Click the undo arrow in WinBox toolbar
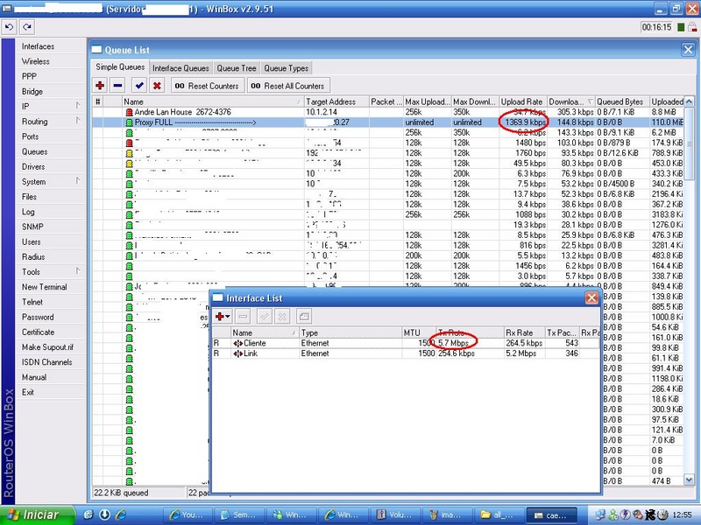701x525 pixels. 10,27
